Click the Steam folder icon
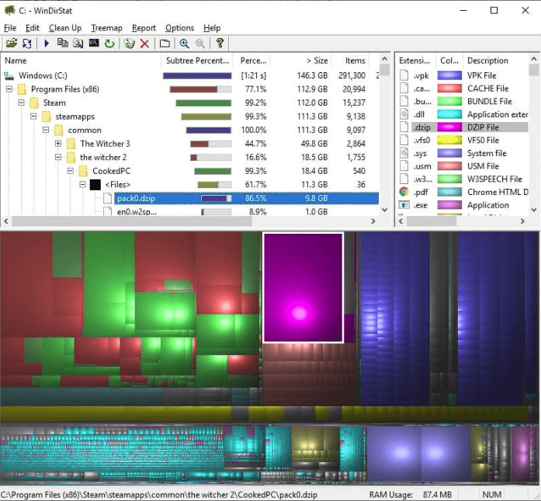 pos(34,103)
